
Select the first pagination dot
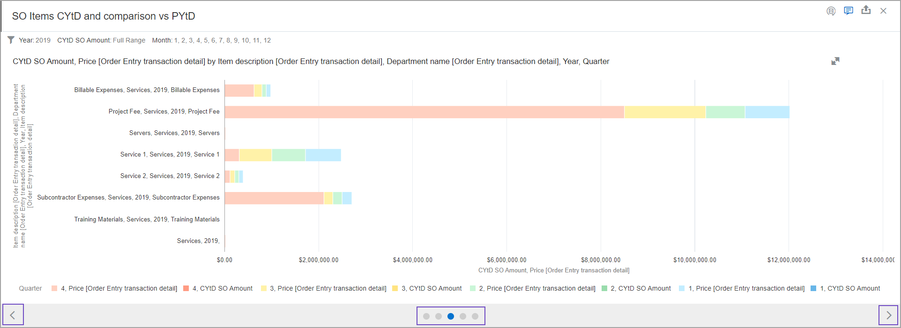(426, 316)
